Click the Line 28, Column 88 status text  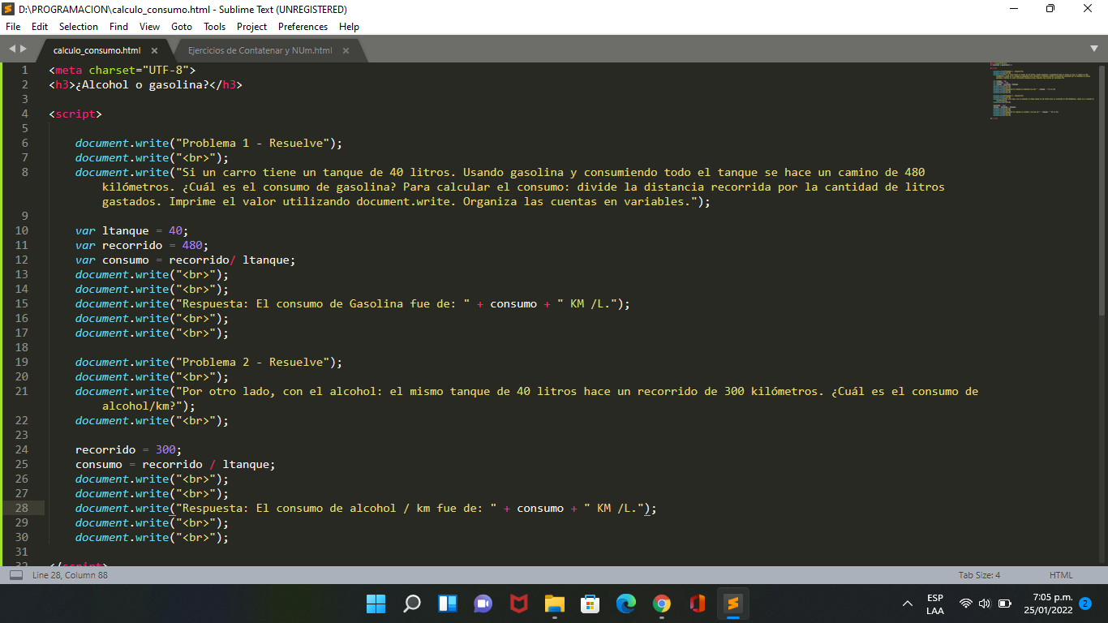[70, 575]
